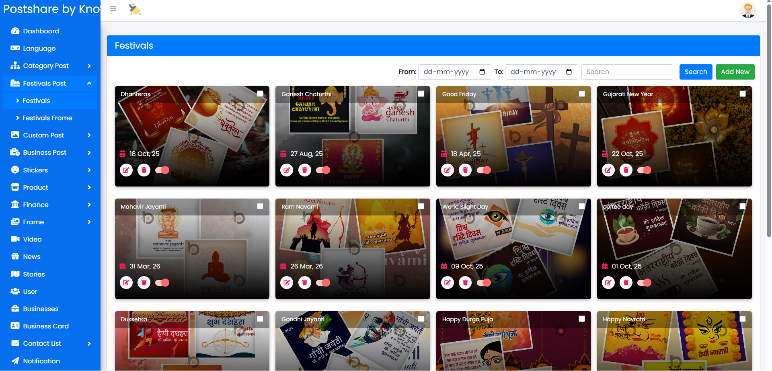Click Postshare by Kno brand title
The width and height of the screenshot is (772, 371).
point(51,9)
